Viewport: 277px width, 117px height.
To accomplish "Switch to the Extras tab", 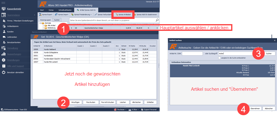I will coord(51,10).
